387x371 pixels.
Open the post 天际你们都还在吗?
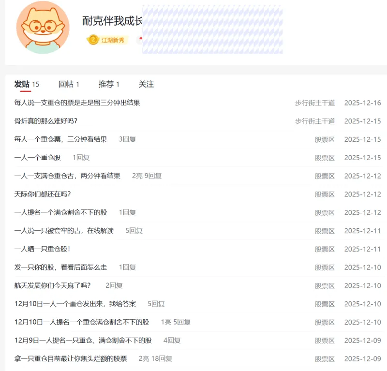[x=43, y=194]
